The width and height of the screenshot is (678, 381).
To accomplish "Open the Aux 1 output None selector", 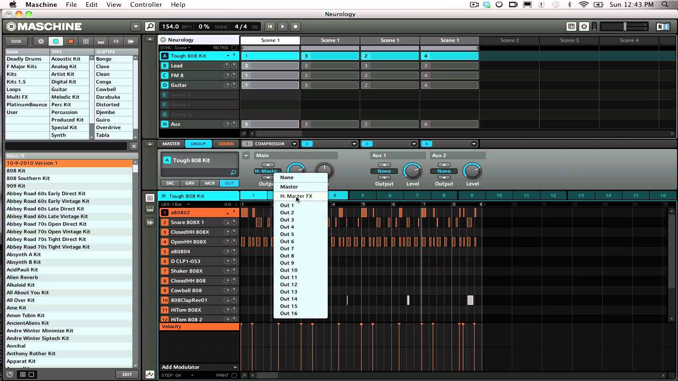I will (x=384, y=171).
